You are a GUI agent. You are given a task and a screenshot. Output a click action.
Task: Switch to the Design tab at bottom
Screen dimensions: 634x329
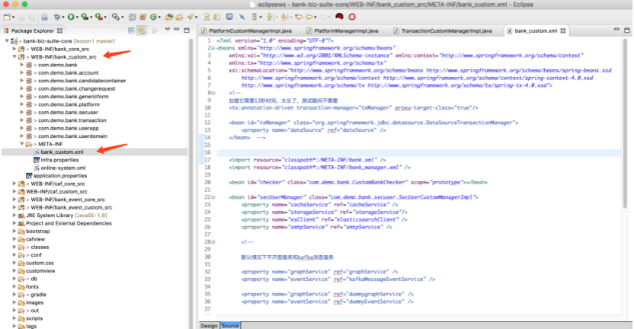[208, 325]
